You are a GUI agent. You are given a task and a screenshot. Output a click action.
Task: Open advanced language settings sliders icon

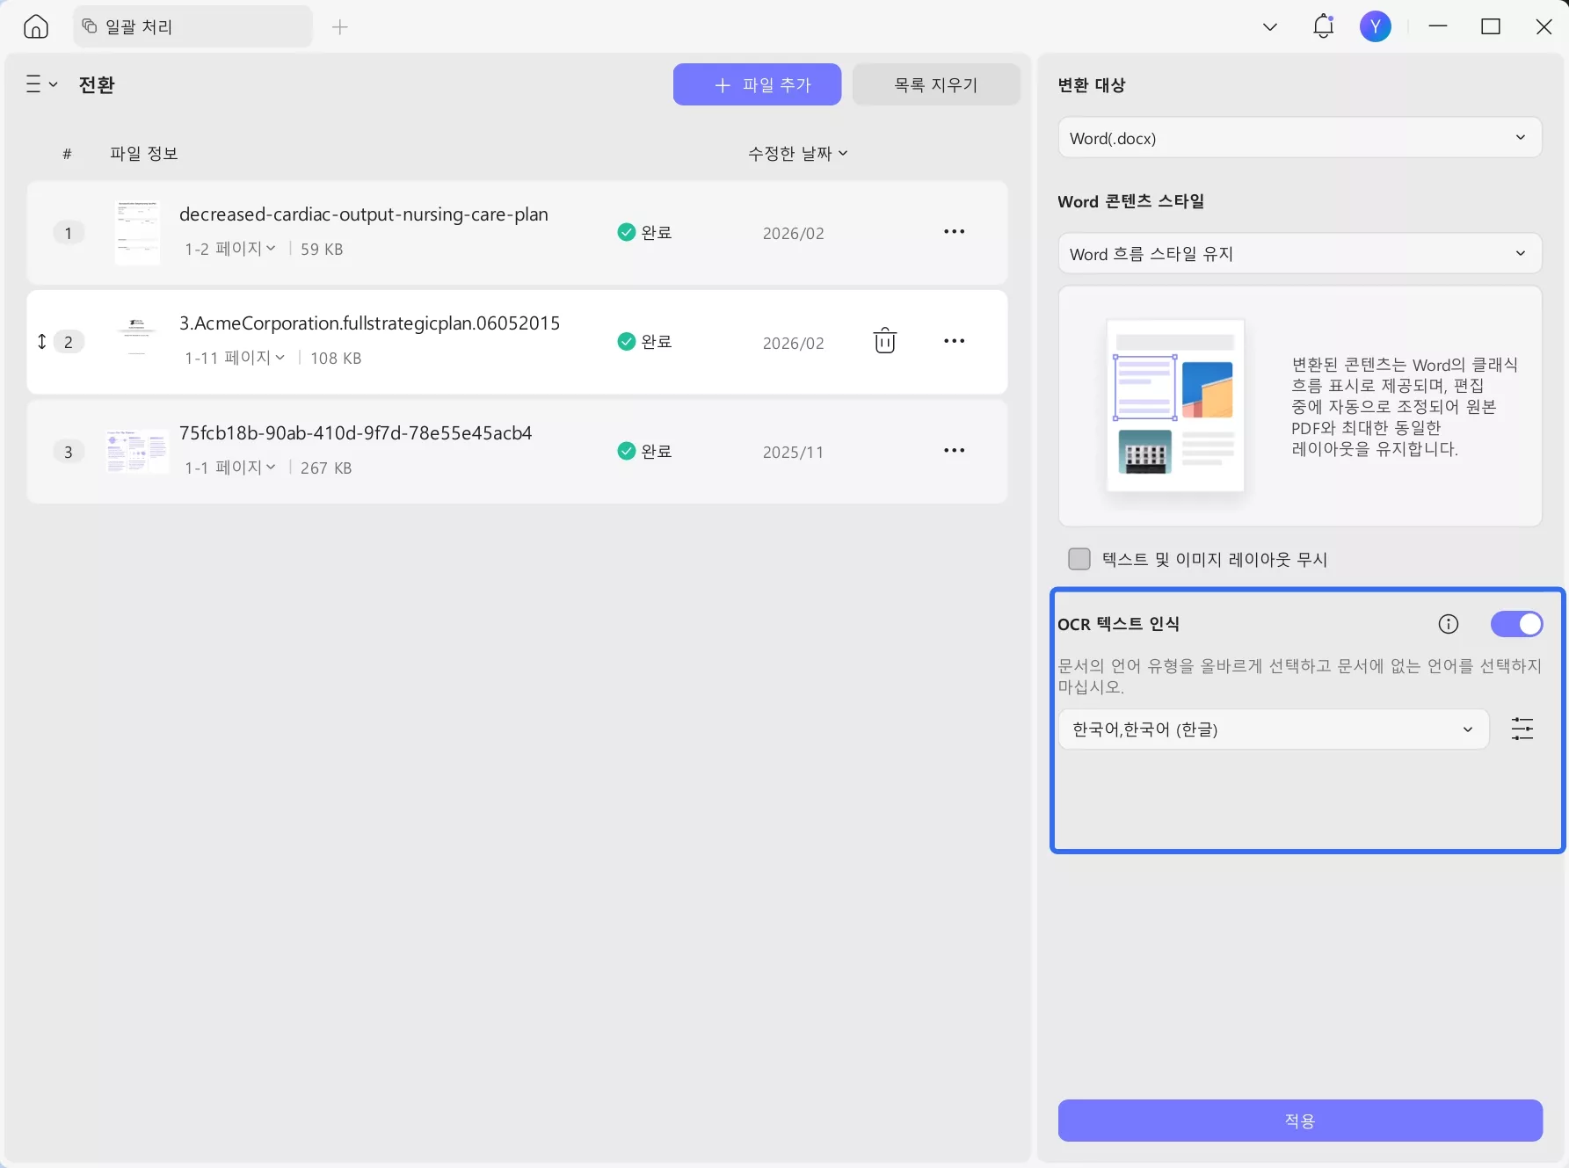1522,729
